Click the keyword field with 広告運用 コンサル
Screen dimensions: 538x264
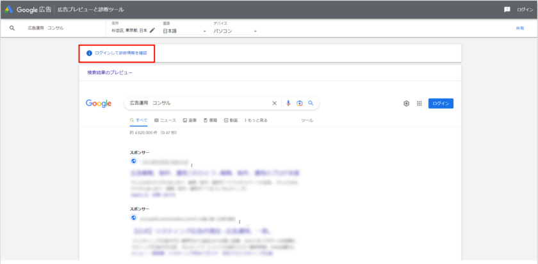pyautogui.click(x=45, y=28)
